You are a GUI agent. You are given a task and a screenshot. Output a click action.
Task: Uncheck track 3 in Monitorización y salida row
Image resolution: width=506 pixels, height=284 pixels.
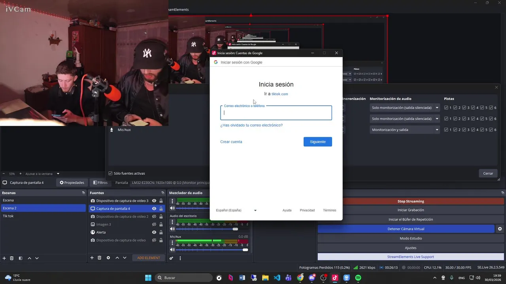click(464, 130)
